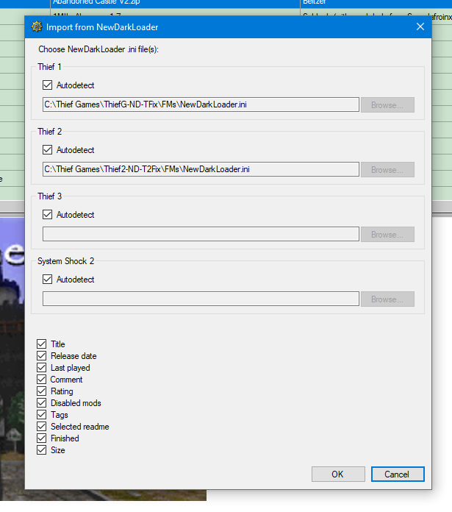
Task: Toggle the Selected readme checkbox
Action: (41, 426)
